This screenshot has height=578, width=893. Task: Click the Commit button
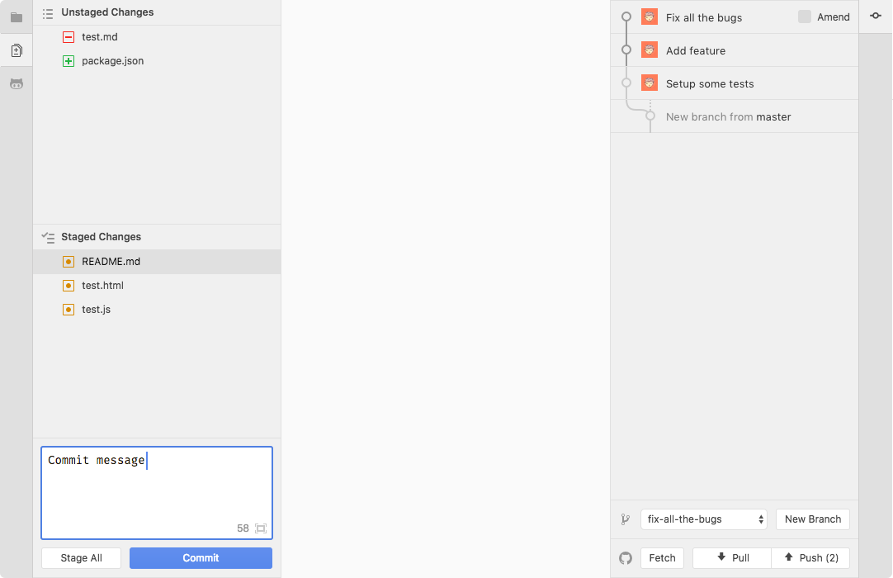[x=201, y=558]
